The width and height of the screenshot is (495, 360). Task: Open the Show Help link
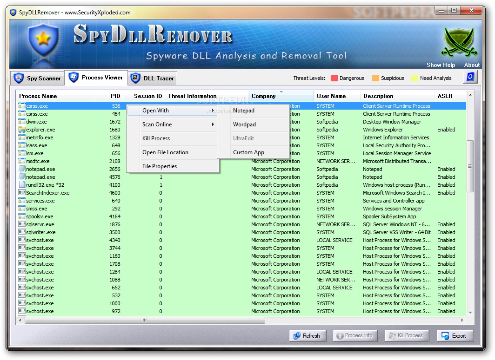(x=441, y=65)
